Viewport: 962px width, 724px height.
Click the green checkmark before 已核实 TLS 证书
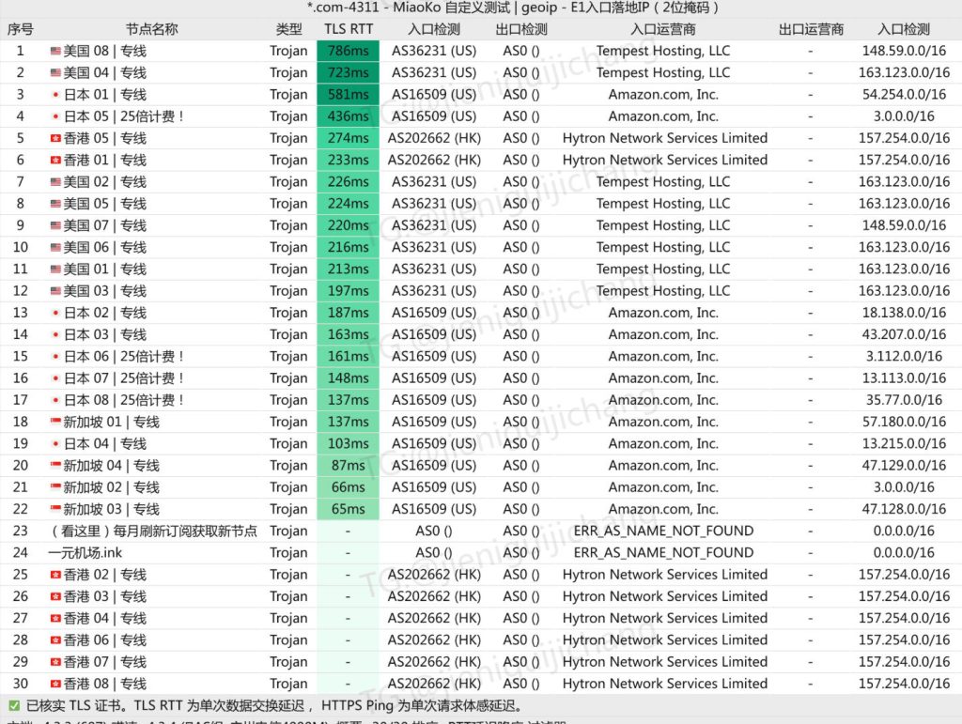pos(13,706)
